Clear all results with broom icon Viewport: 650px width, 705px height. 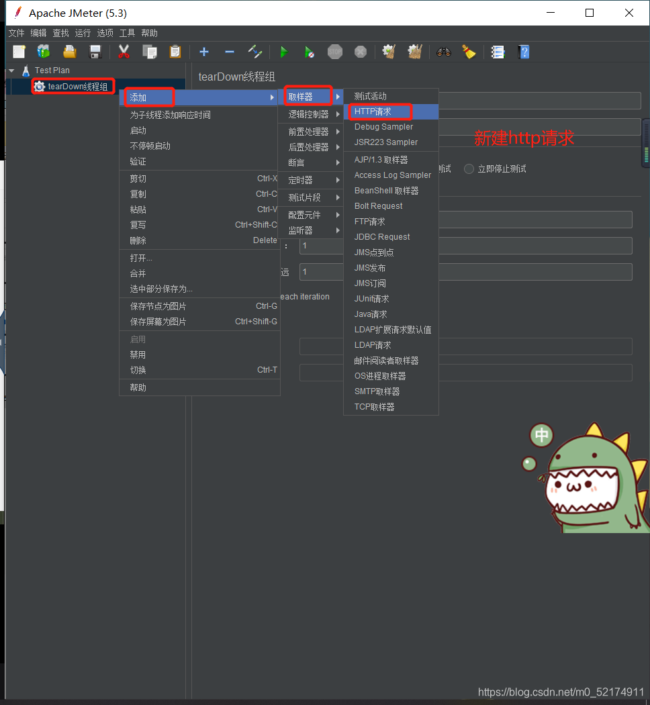(x=414, y=52)
